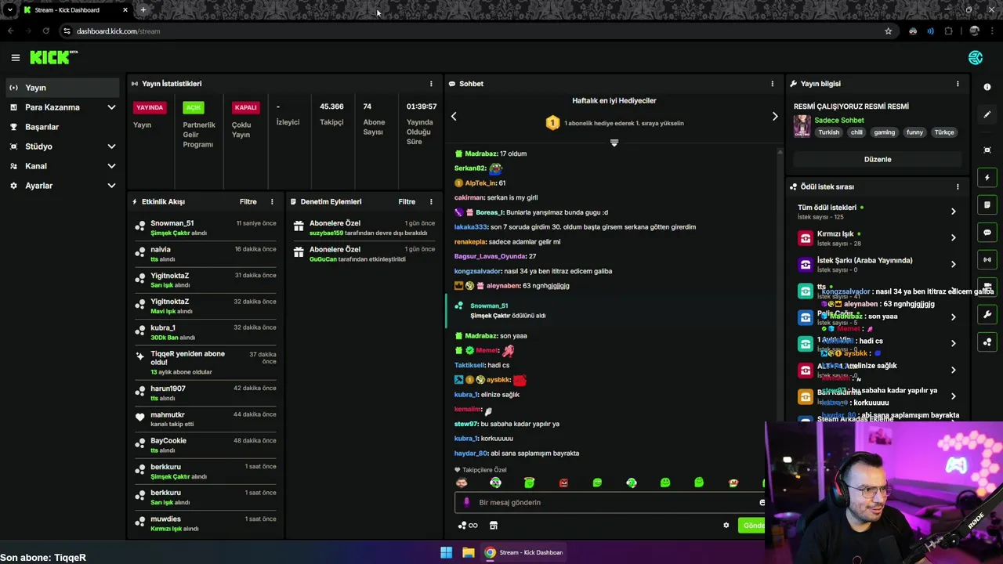The width and height of the screenshot is (1003, 564).
Task: Open Ödül istek sırası three-dot menu
Action: [957, 187]
